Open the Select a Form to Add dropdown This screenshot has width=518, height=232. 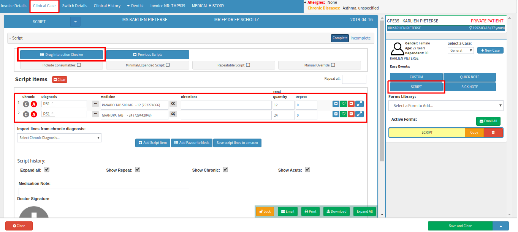pyautogui.click(x=446, y=106)
